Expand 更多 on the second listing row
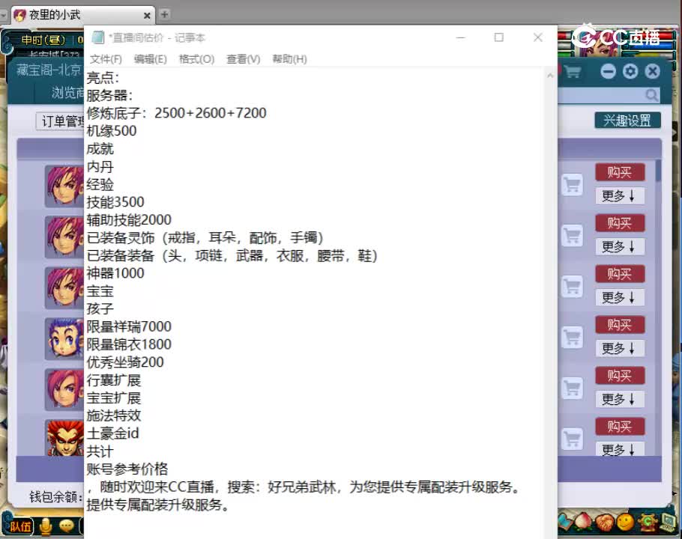Image resolution: width=682 pixels, height=539 pixels. point(620,247)
